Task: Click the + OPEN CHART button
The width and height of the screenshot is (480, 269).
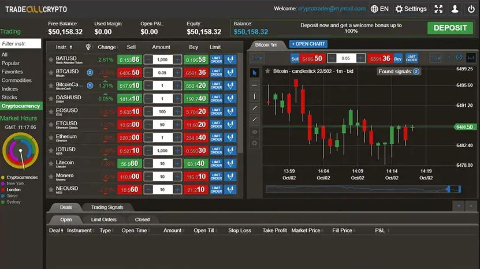Action: coord(308,44)
